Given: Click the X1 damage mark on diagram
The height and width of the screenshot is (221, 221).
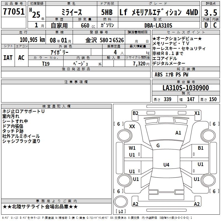Looking at the screenshot, I should click(197, 113).
